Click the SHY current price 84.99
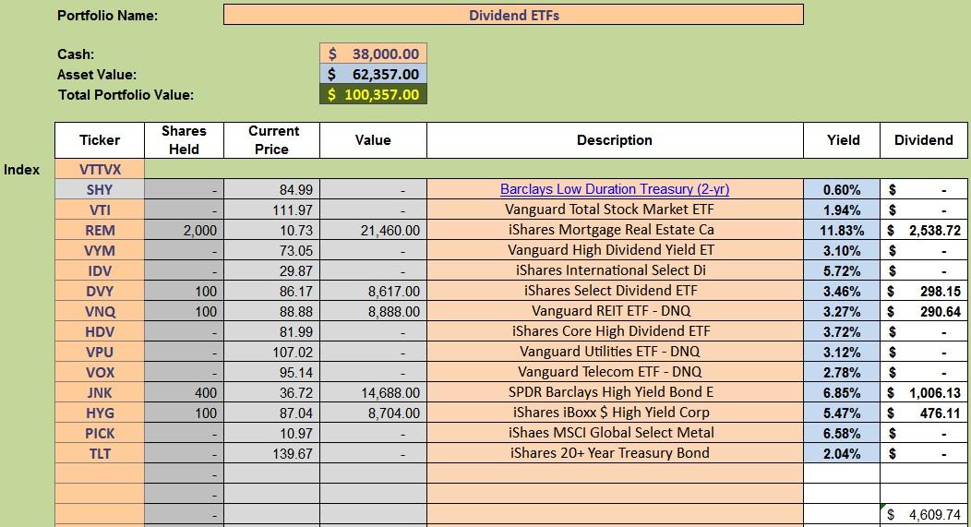 [x=272, y=189]
